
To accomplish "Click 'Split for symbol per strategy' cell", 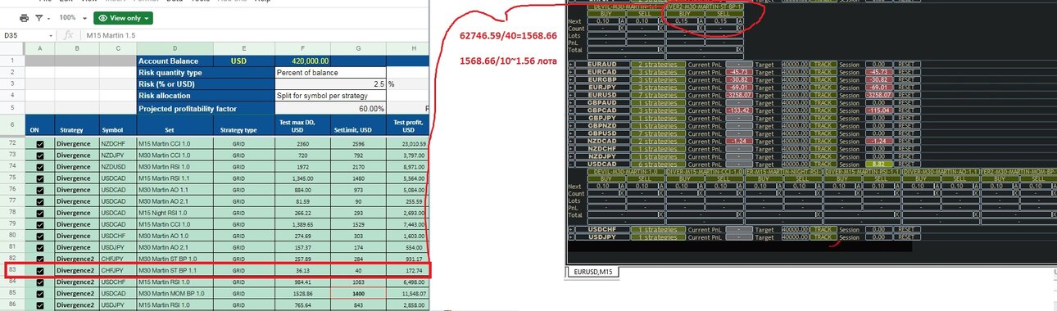I will (x=330, y=96).
